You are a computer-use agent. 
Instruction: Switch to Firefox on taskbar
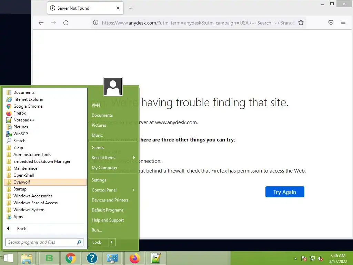coord(135,258)
